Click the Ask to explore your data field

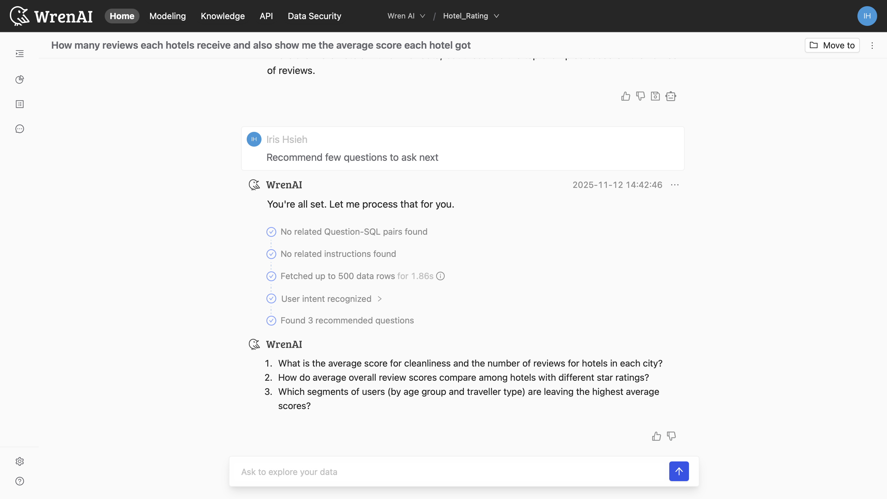pyautogui.click(x=413, y=472)
